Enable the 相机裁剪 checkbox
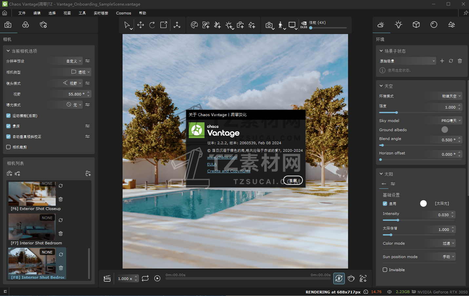 [9, 147]
